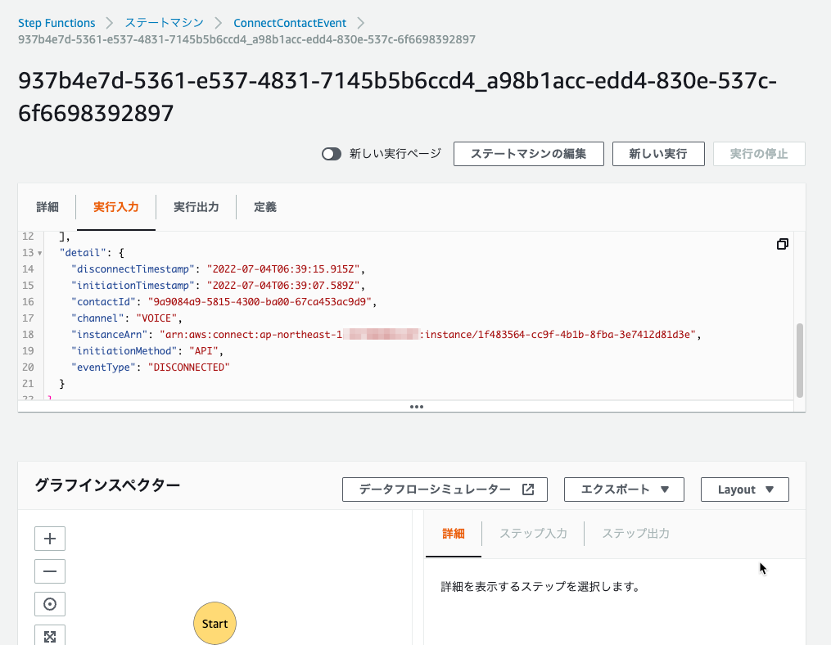Viewport: 831px width, 645px height.
Task: Toggle the 新しい実行ページ switch
Action: [x=332, y=154]
